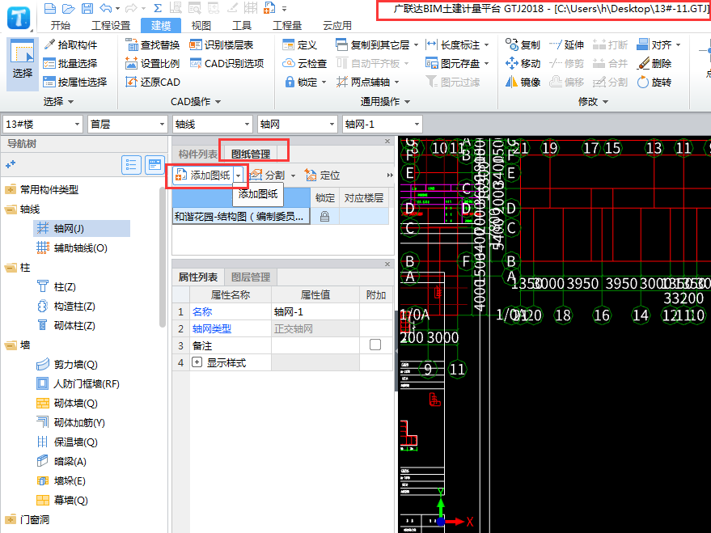Click the sigma summary calculation icon

click(x=158, y=8)
